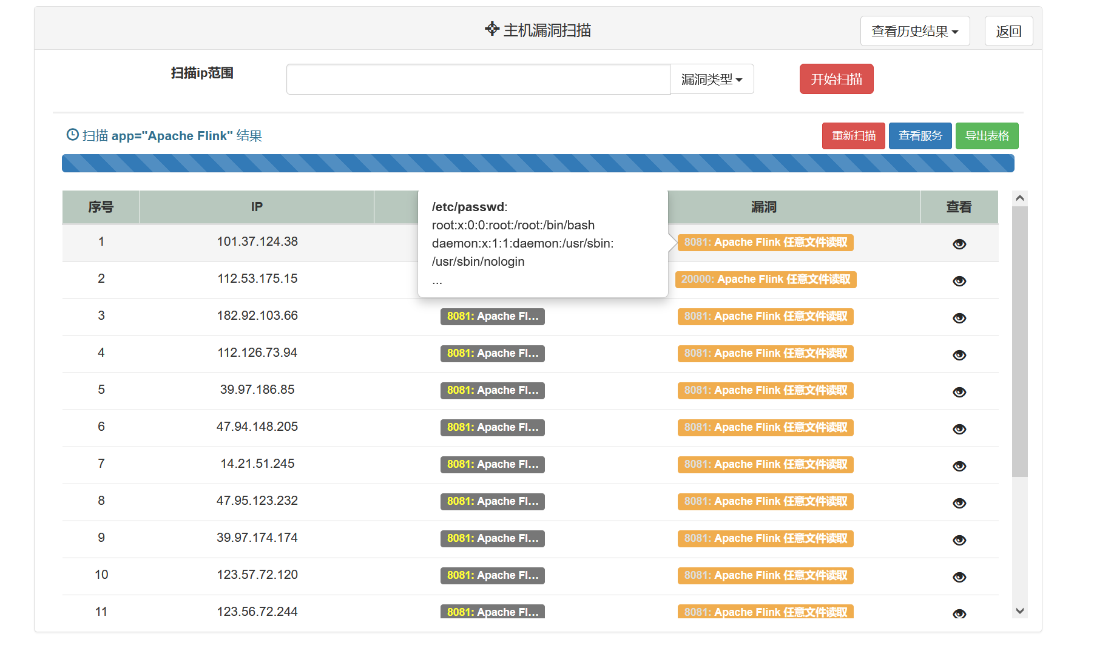Image resolution: width=1111 pixels, height=645 pixels.
Task: Click vulnerability tag in row 123.57.72.120
Action: (765, 575)
